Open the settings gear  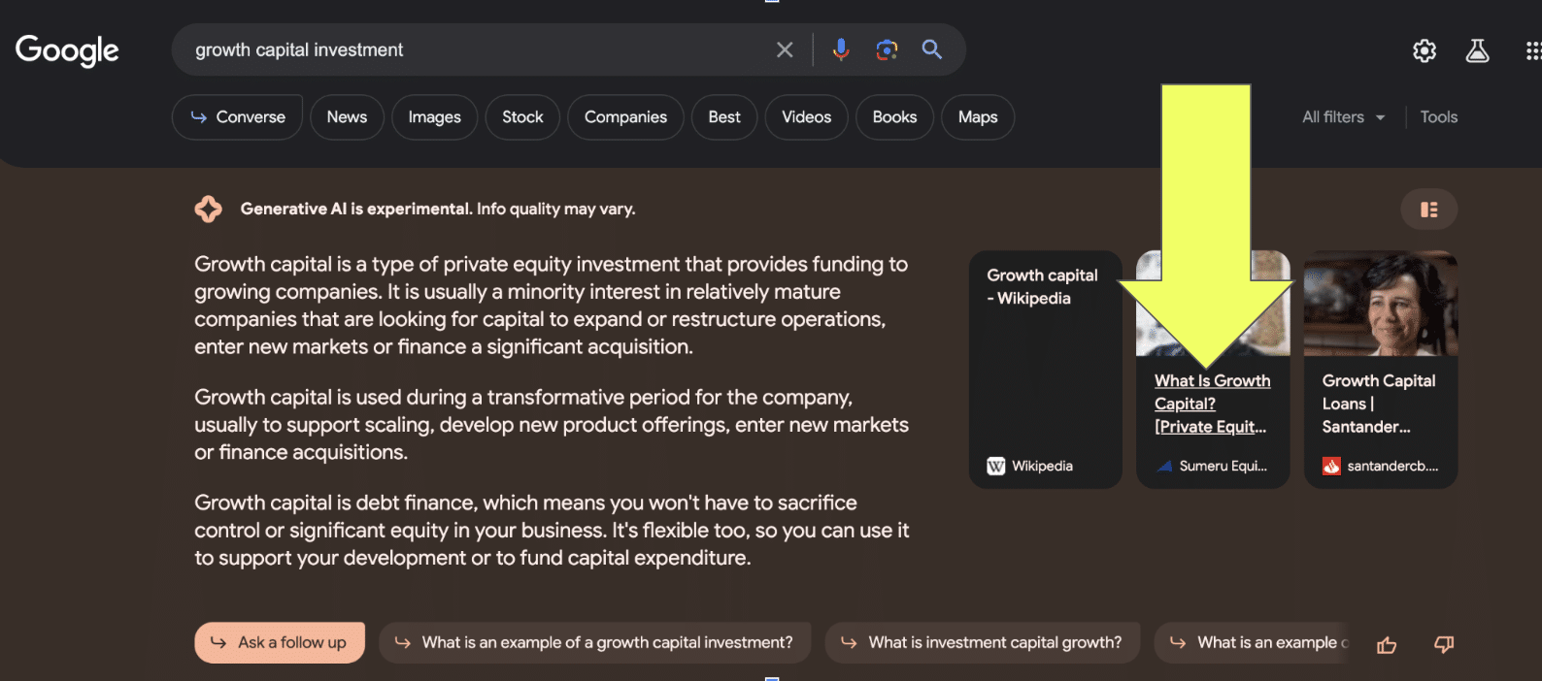1425,50
